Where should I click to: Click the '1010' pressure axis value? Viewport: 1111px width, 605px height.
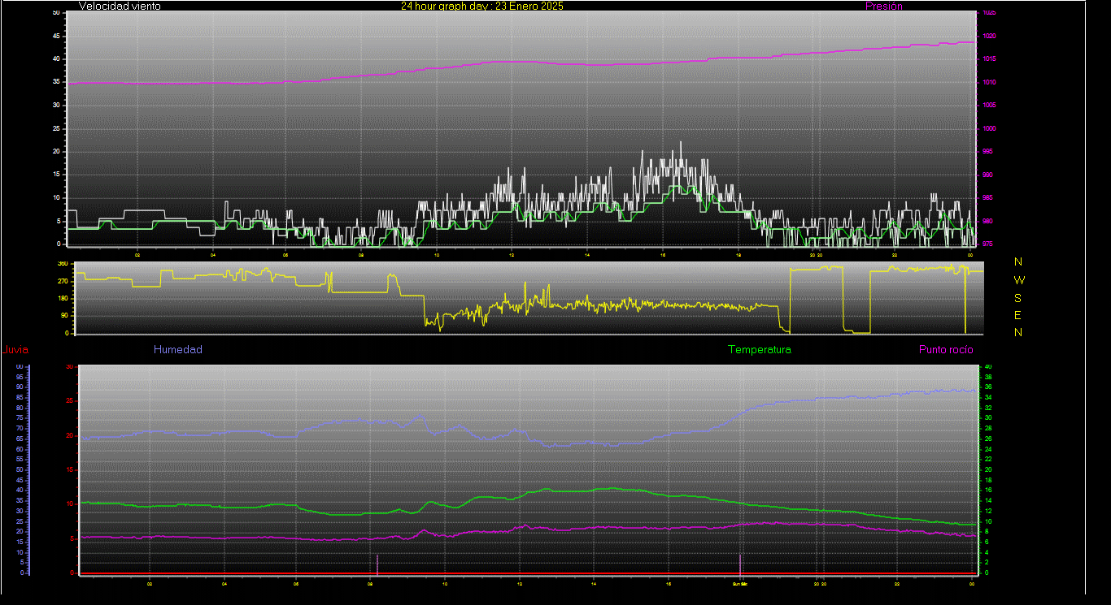click(988, 83)
